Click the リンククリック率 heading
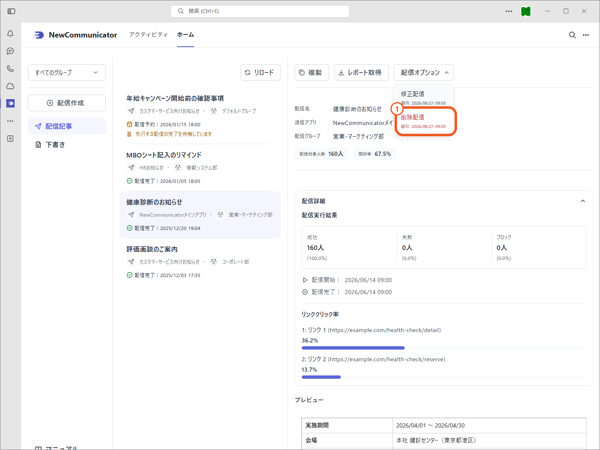This screenshot has width=600, height=450. (x=320, y=314)
